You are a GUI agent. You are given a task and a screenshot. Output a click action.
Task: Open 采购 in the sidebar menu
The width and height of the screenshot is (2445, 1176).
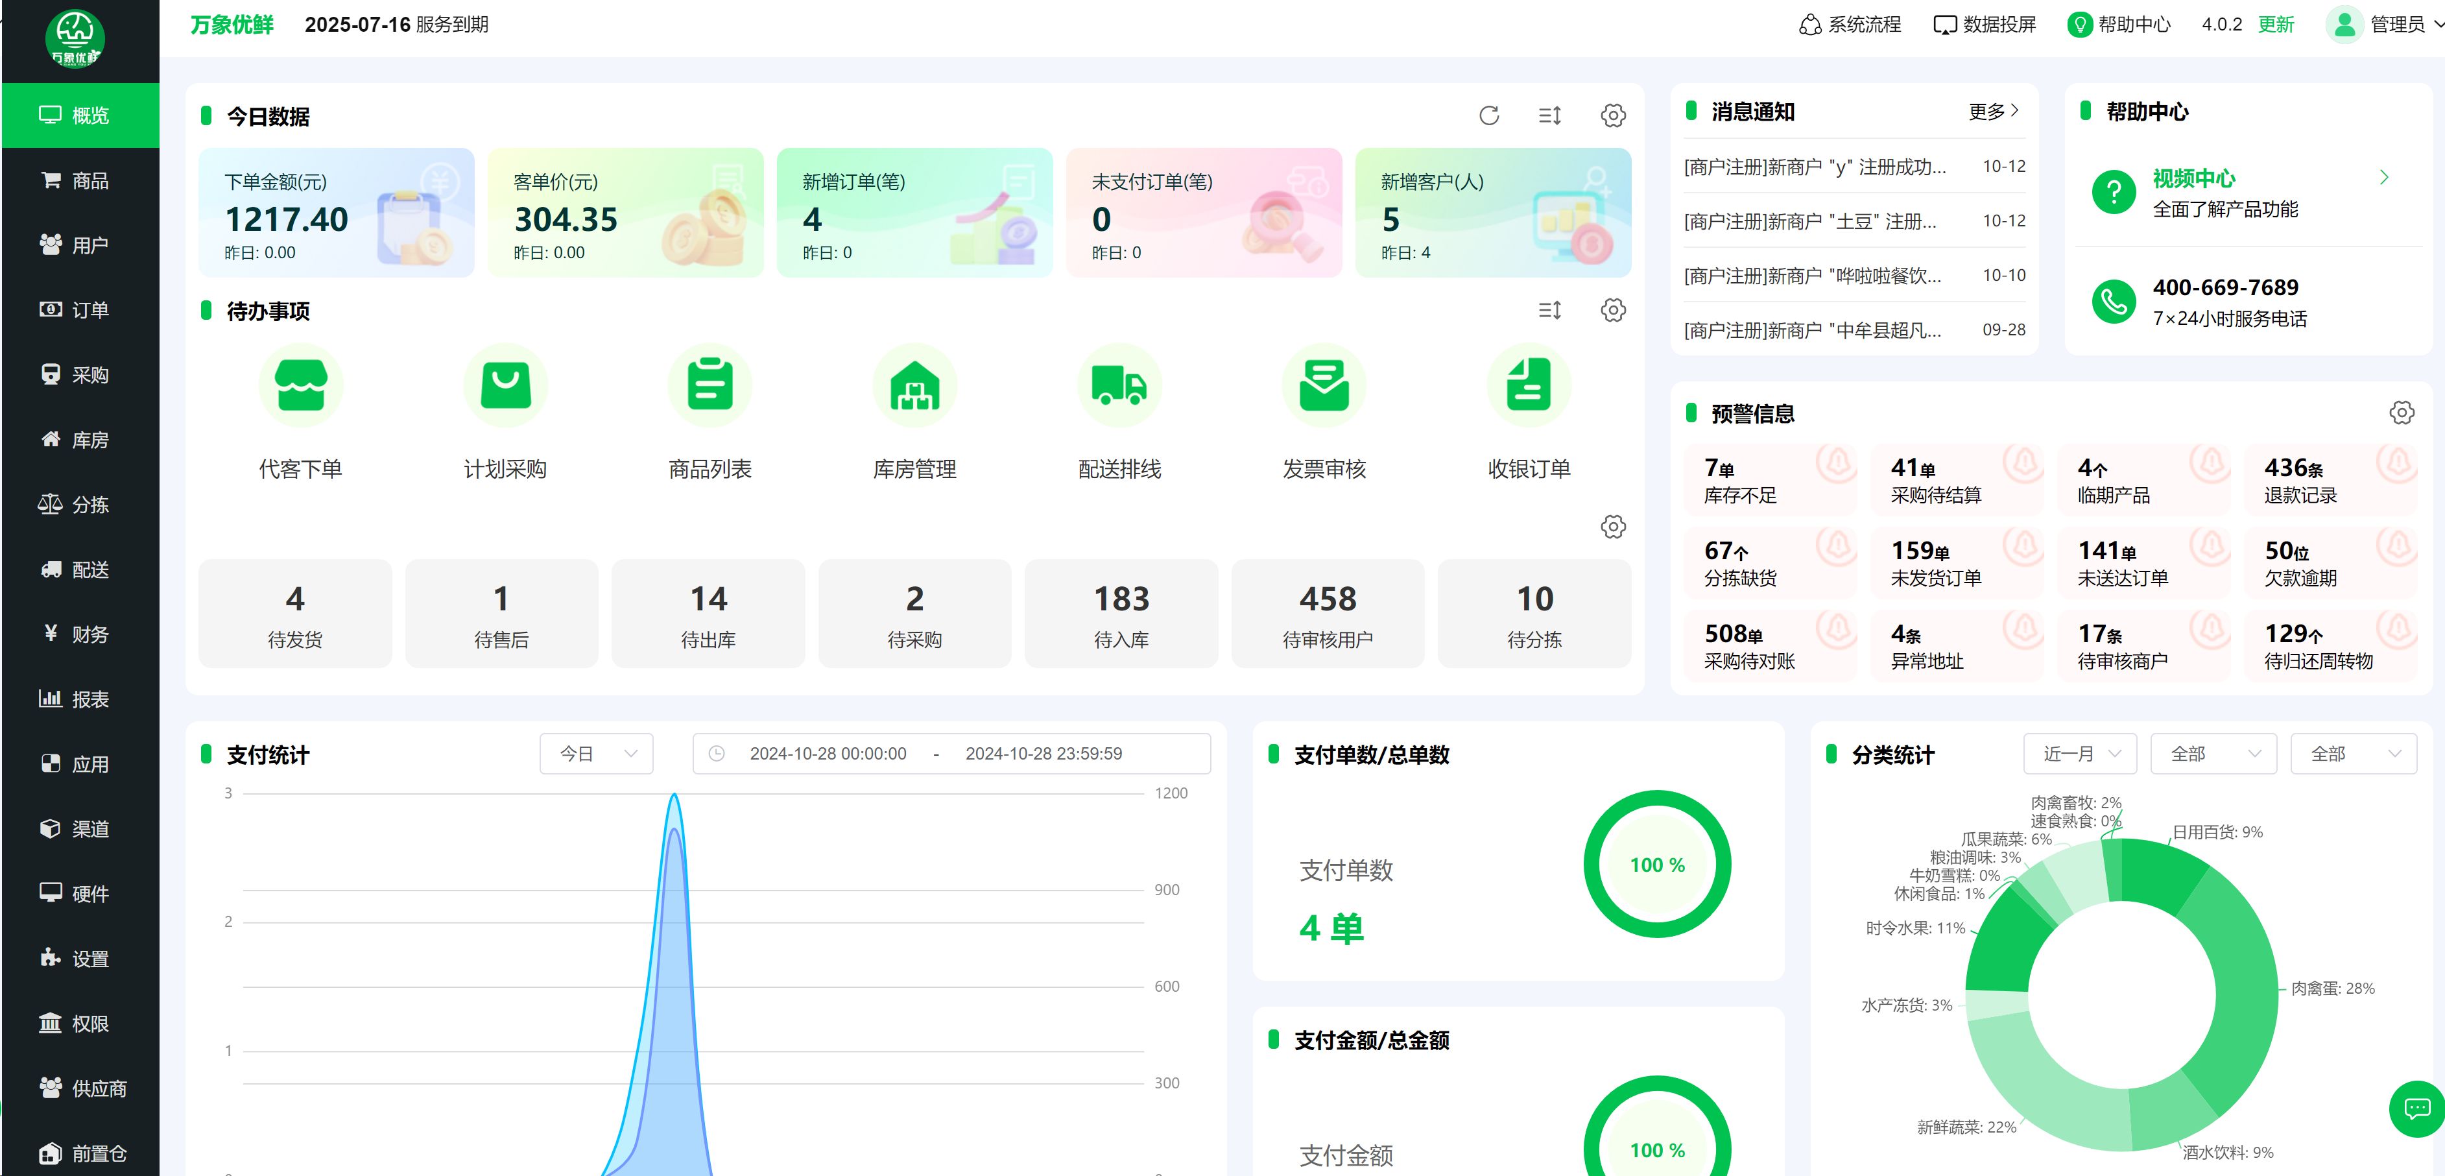pos(80,375)
